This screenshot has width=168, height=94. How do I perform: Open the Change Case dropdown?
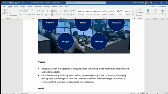[43, 11]
